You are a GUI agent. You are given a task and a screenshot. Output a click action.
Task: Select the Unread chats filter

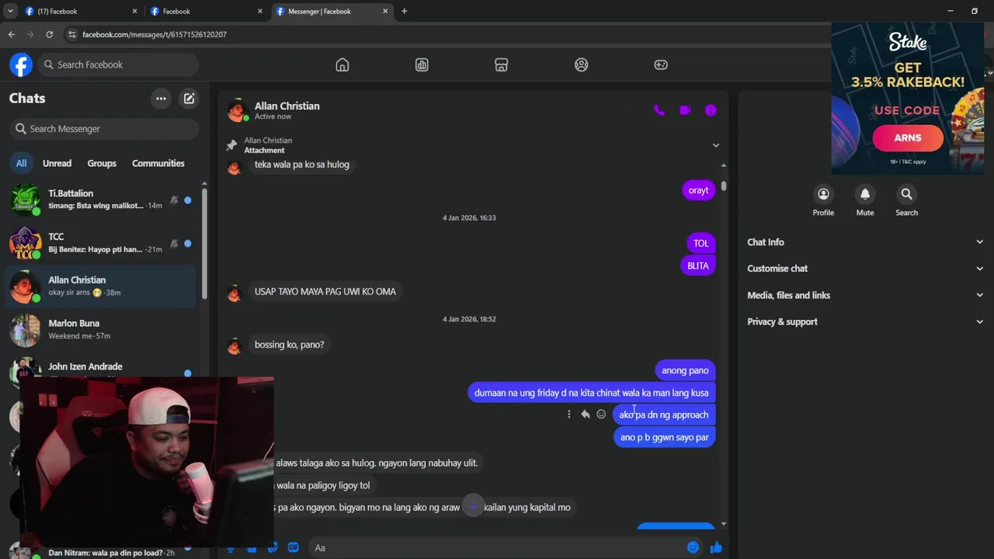point(57,163)
